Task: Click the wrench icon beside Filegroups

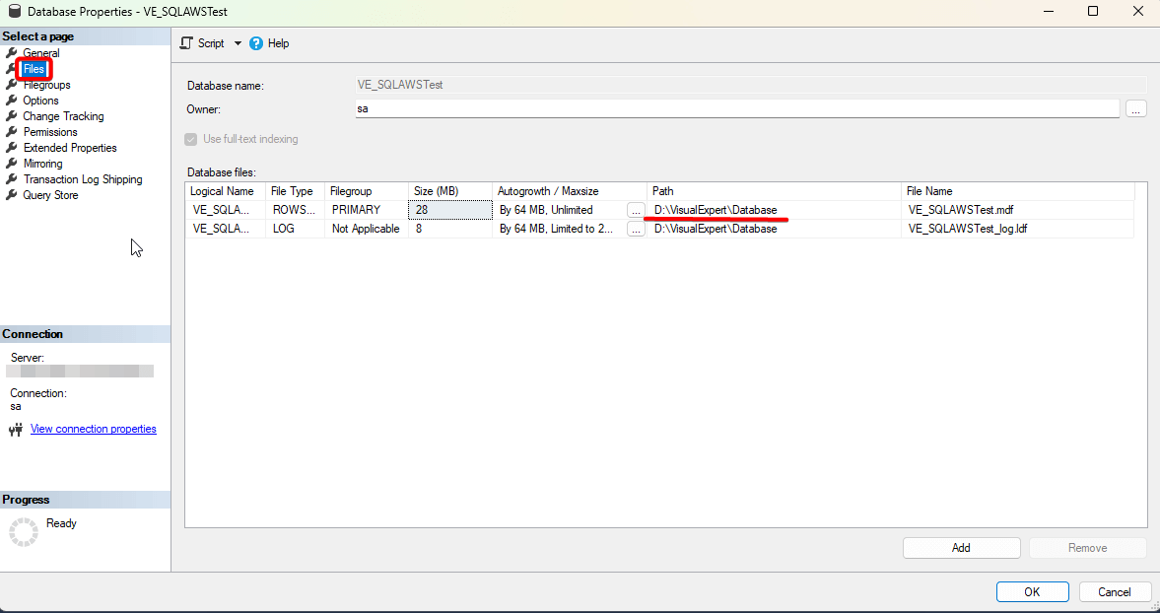Action: click(x=11, y=85)
